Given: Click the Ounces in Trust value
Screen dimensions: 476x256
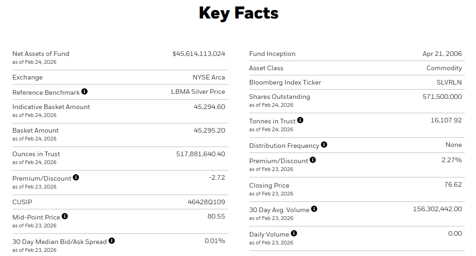Looking at the screenshot, I should tap(200, 154).
